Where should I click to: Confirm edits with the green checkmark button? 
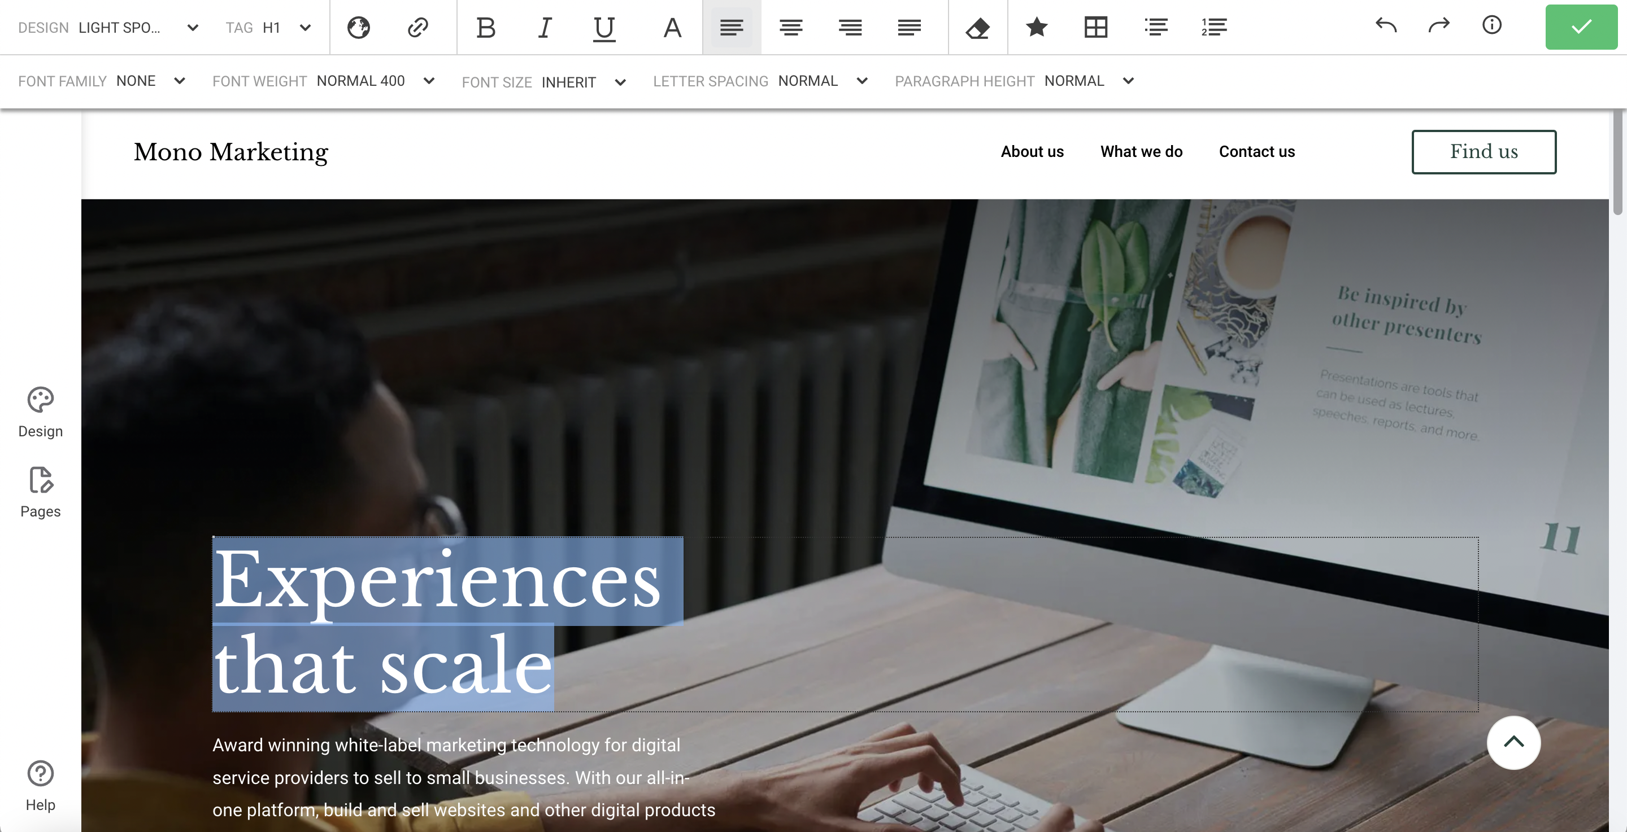[1581, 27]
